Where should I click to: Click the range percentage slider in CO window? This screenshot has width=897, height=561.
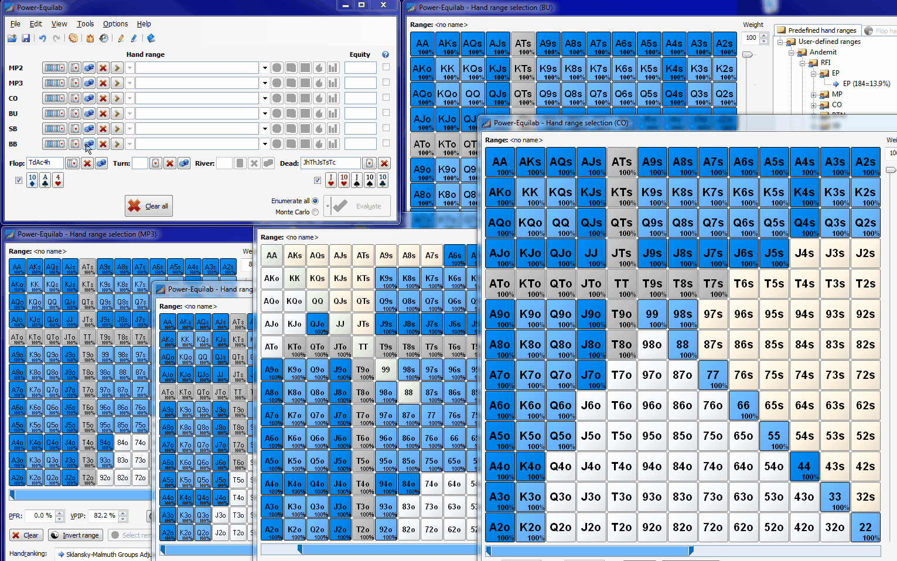[683, 551]
